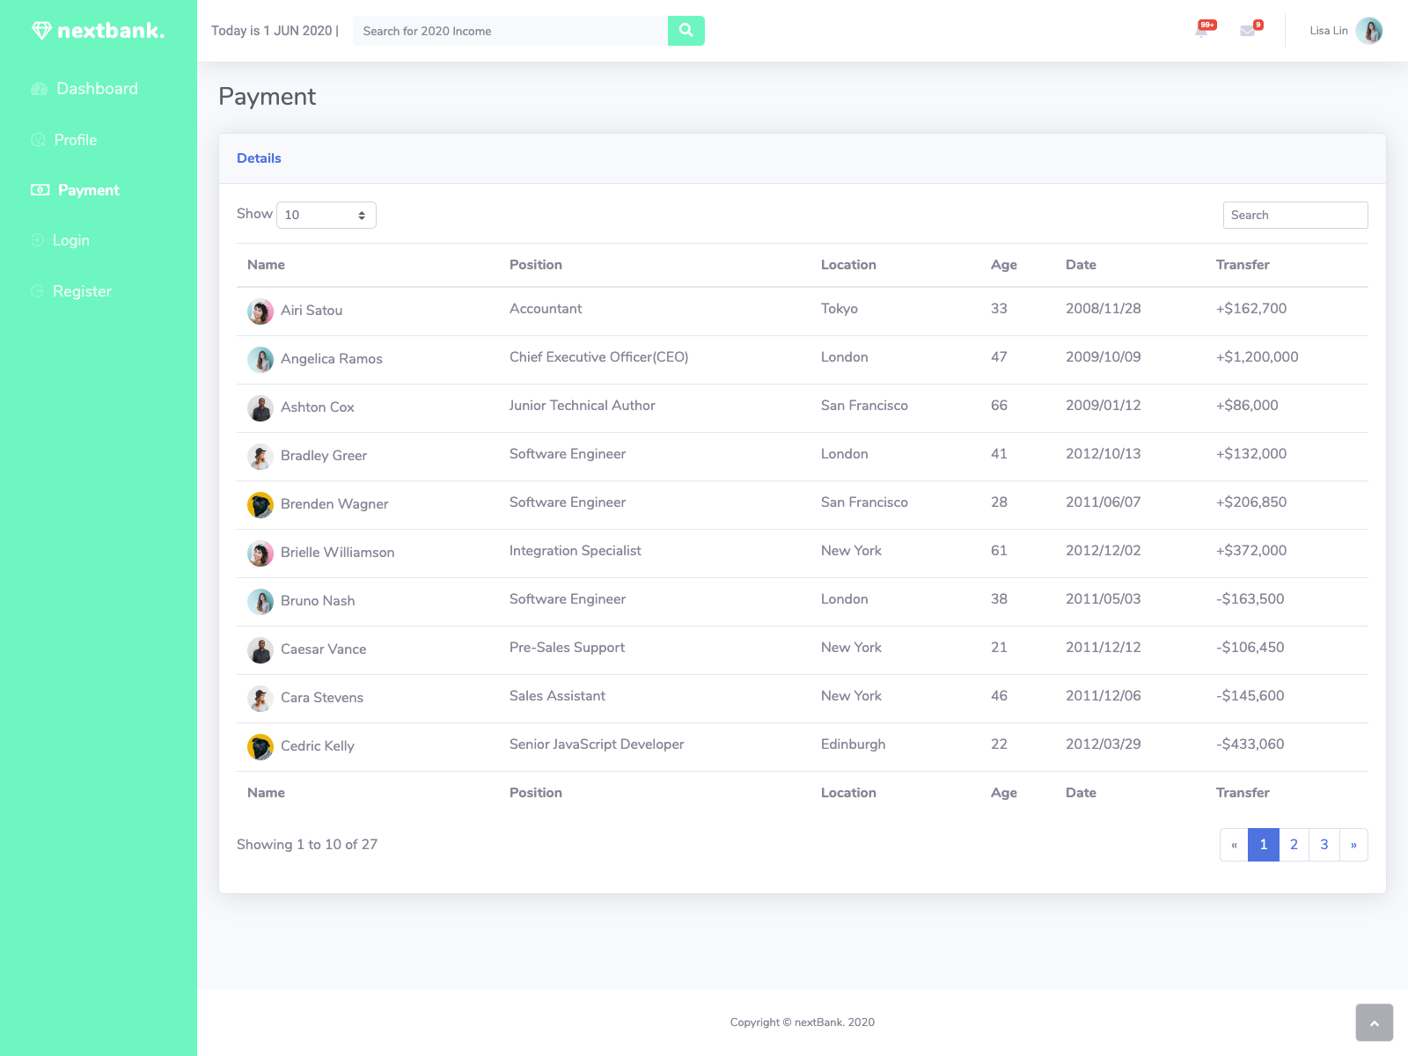Click the green search magnifier button
Screen dimensions: 1408x1056
[x=686, y=31]
